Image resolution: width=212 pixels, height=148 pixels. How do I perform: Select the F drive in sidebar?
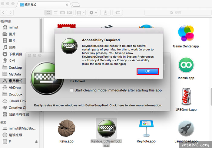(7, 142)
